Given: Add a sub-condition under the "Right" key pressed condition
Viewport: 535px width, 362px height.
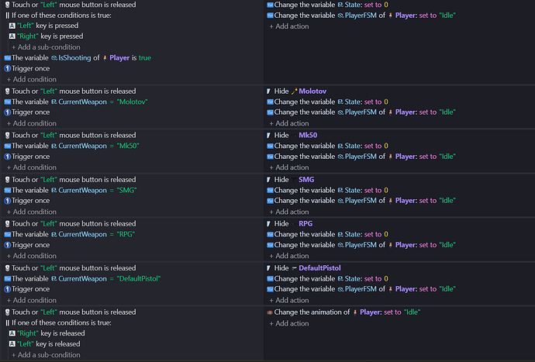Looking at the screenshot, I should coord(46,47).
